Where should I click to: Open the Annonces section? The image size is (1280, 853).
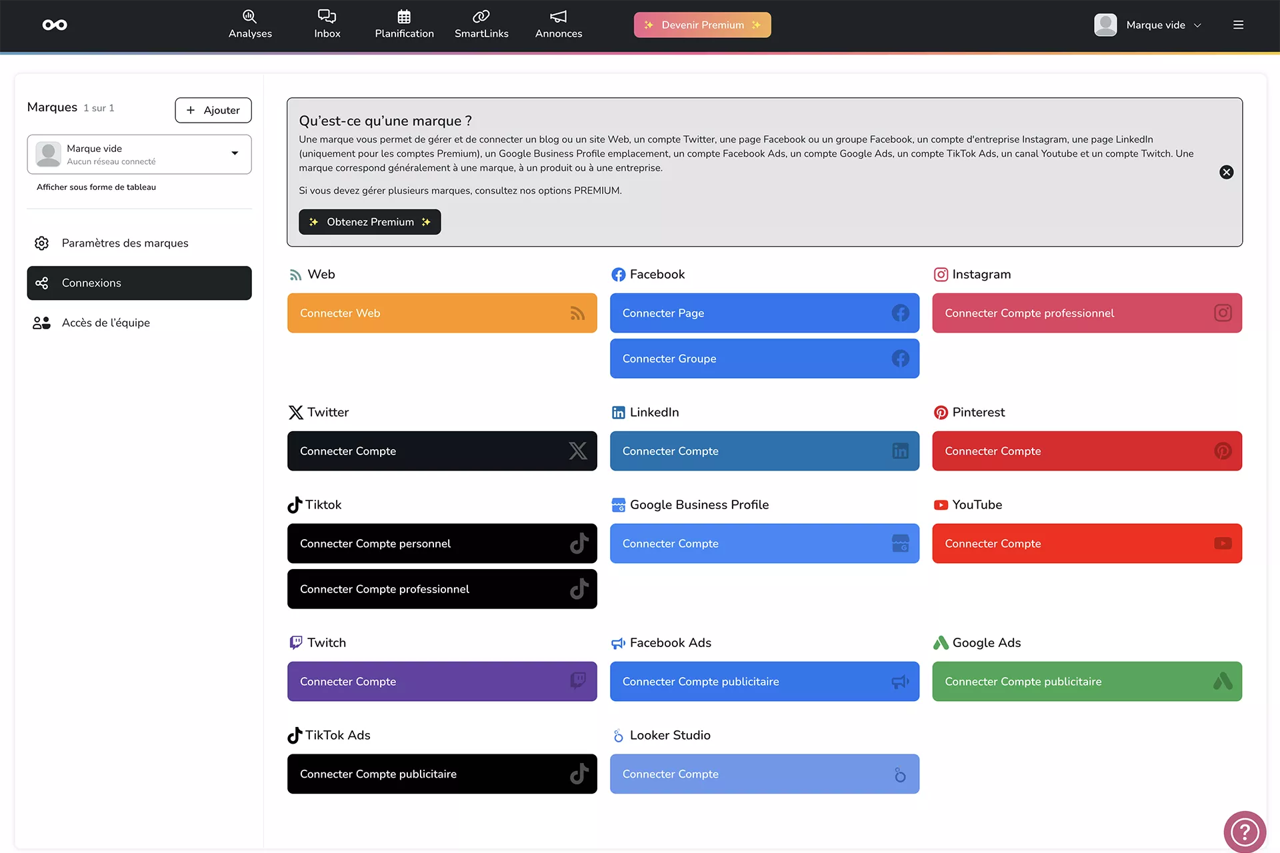click(559, 25)
